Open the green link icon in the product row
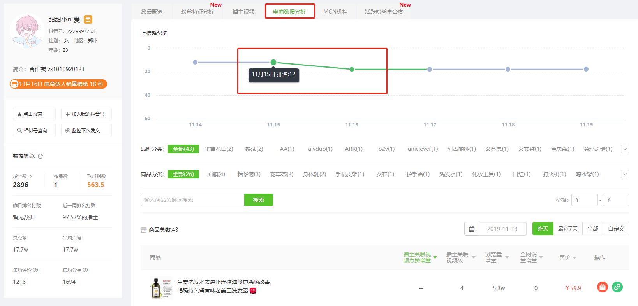 tap(617, 287)
